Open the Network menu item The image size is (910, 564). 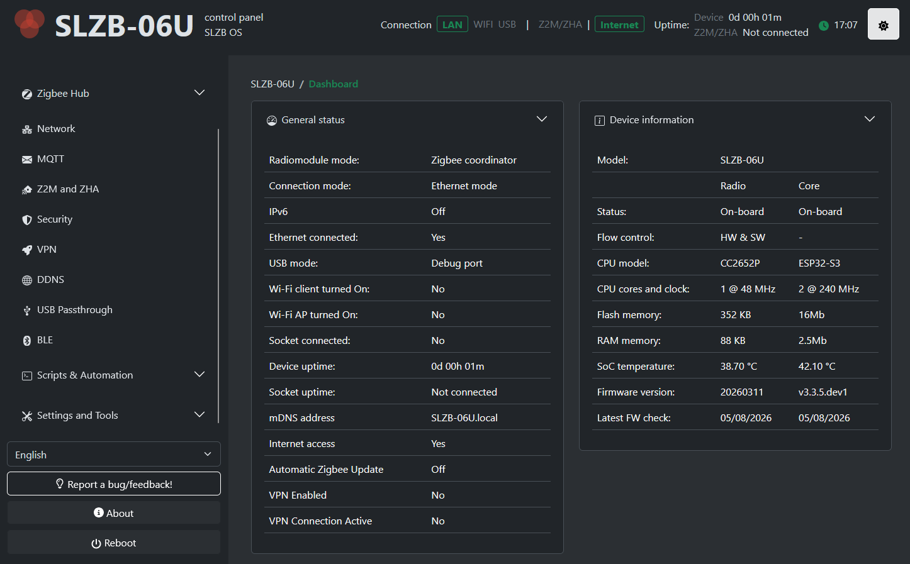point(56,129)
